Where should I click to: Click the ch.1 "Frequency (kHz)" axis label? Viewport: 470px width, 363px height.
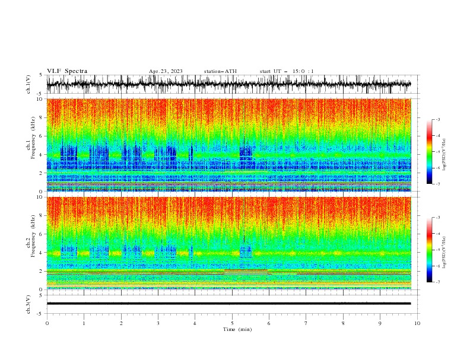tap(33, 136)
